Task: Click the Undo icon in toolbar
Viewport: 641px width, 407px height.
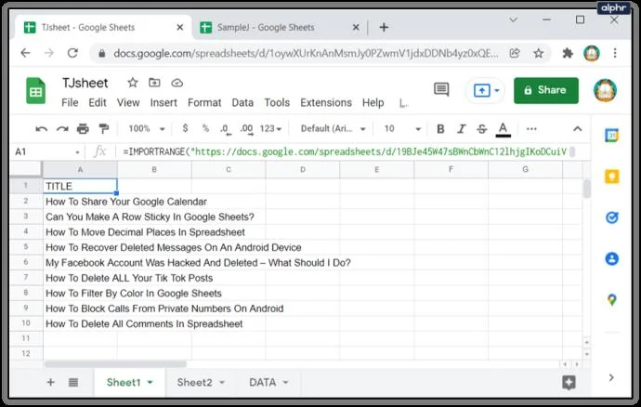Action: point(41,129)
